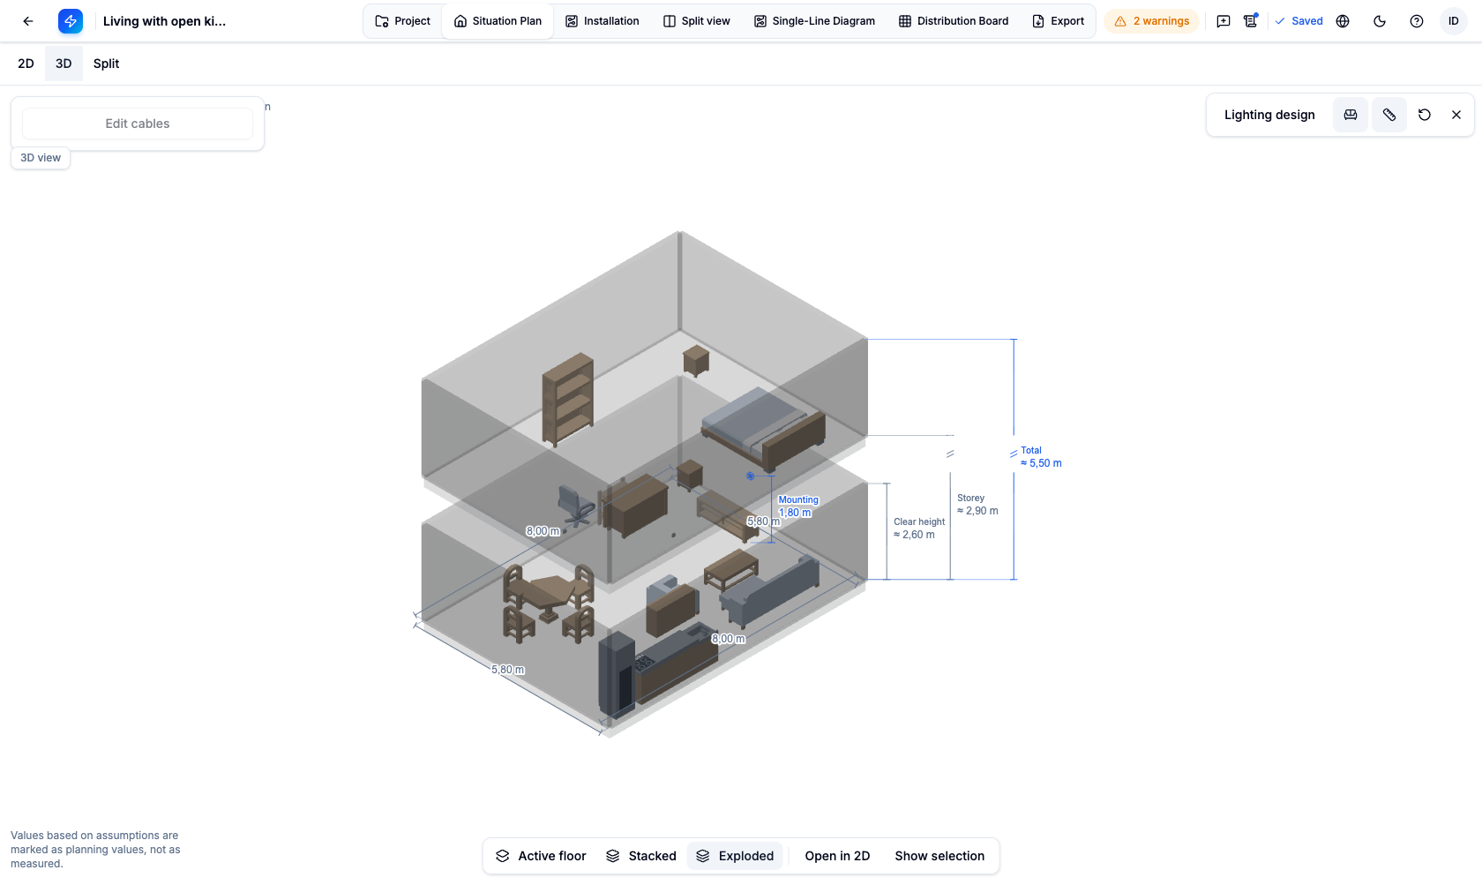Select the 3D view mode
Screen dimensions: 1482x885
(x=64, y=64)
